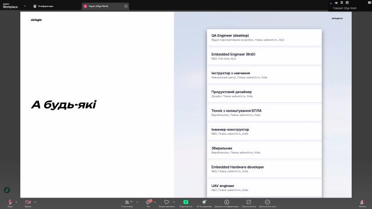
Task: Click the airlogix website link top-right of slide
Action: [x=337, y=18]
